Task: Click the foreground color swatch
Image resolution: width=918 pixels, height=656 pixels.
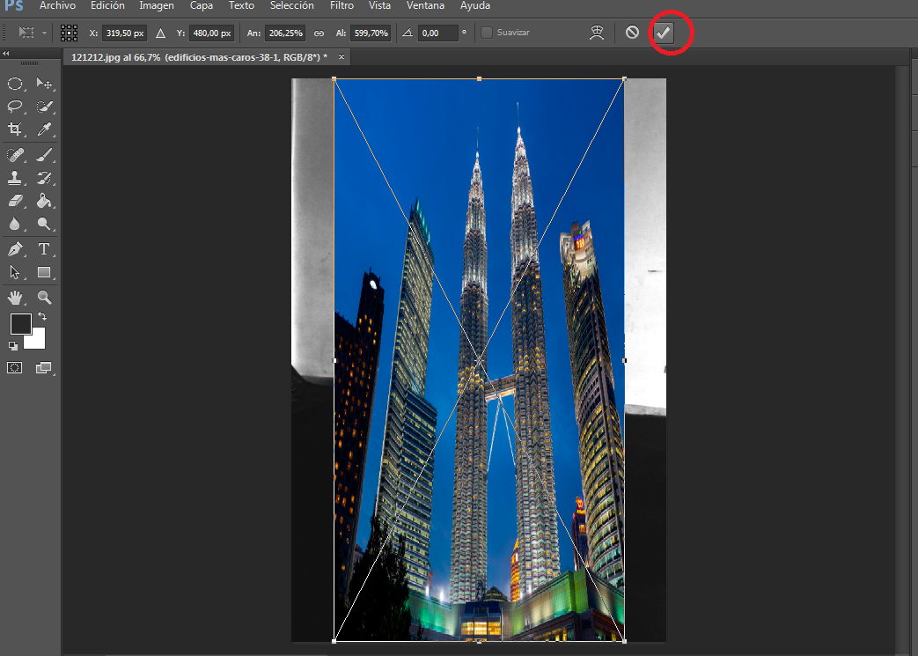Action: 20,324
